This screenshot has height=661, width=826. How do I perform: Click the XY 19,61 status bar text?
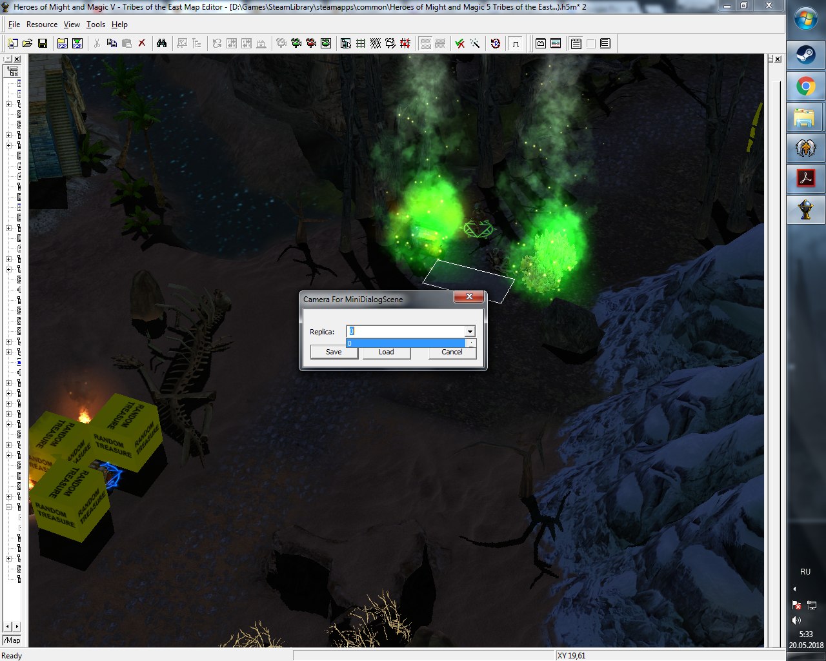click(x=571, y=656)
